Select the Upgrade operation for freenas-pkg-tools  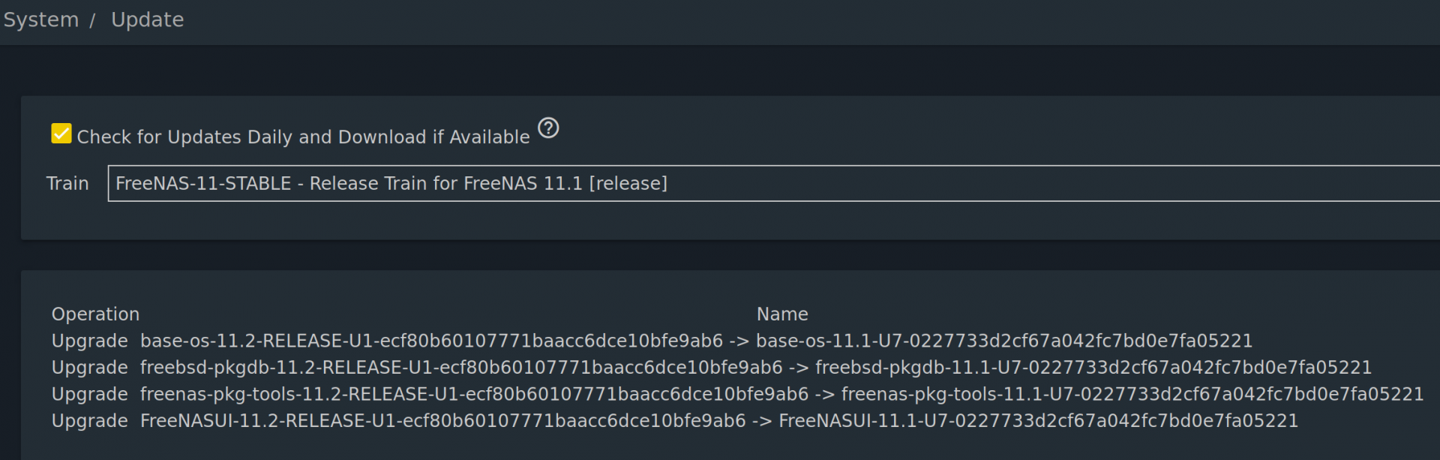tap(89, 395)
